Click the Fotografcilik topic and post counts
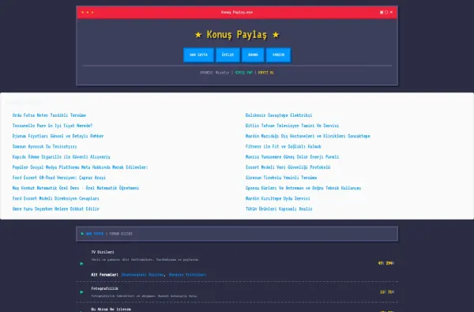Viewport: 474px width, 312px height. pyautogui.click(x=387, y=292)
